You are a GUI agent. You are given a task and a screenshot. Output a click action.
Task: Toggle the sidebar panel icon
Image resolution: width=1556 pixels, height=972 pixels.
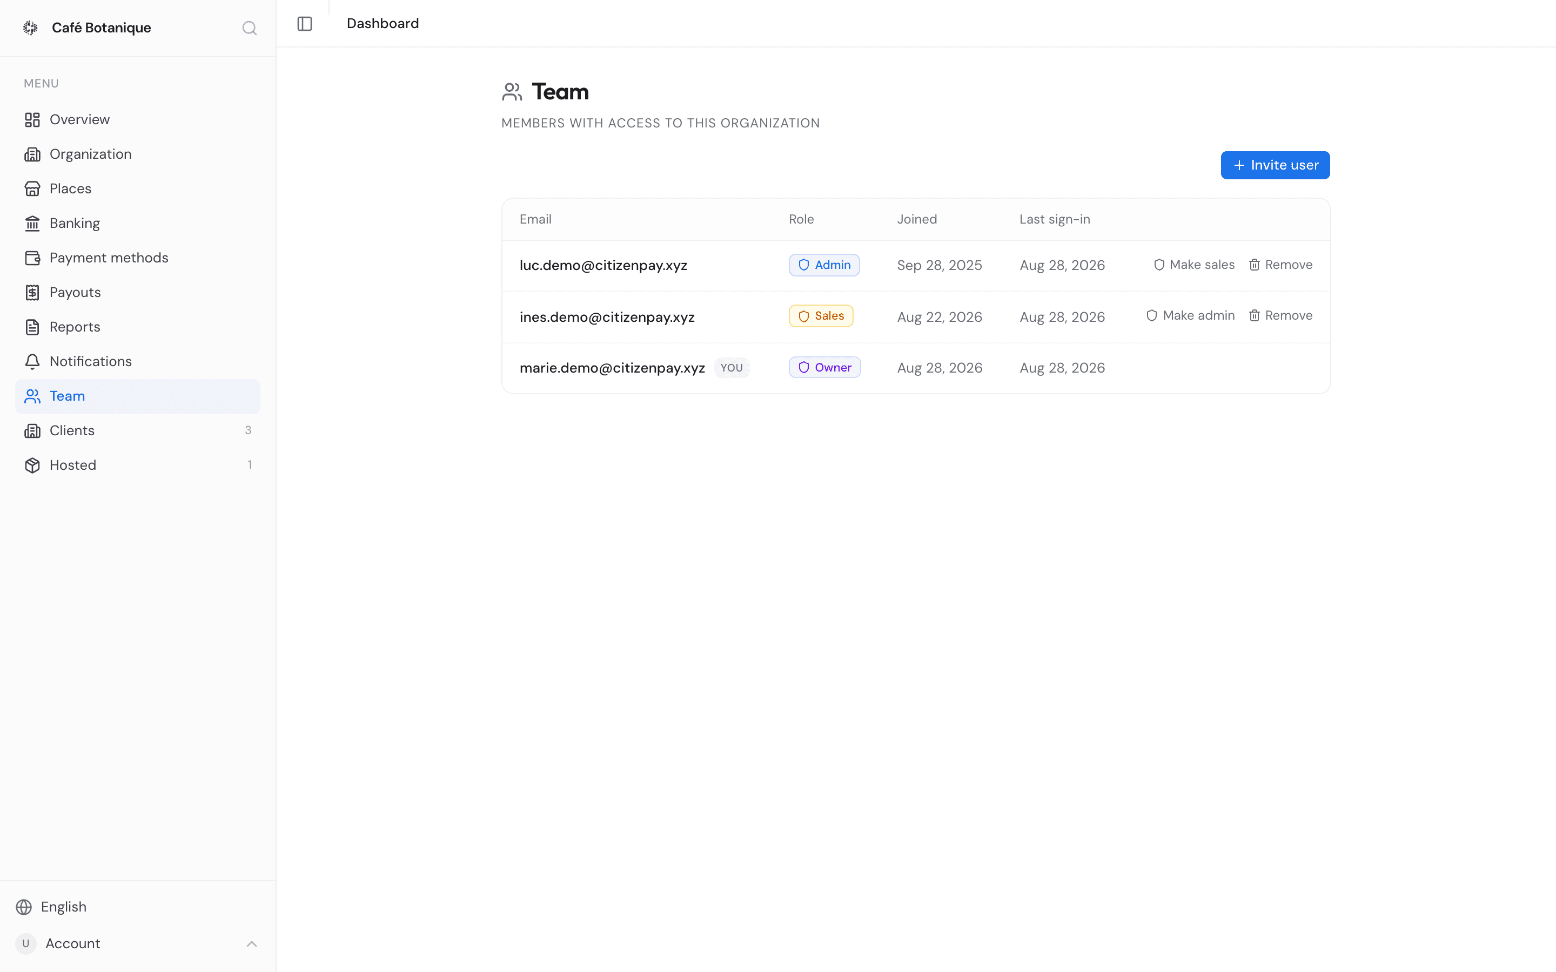[305, 24]
